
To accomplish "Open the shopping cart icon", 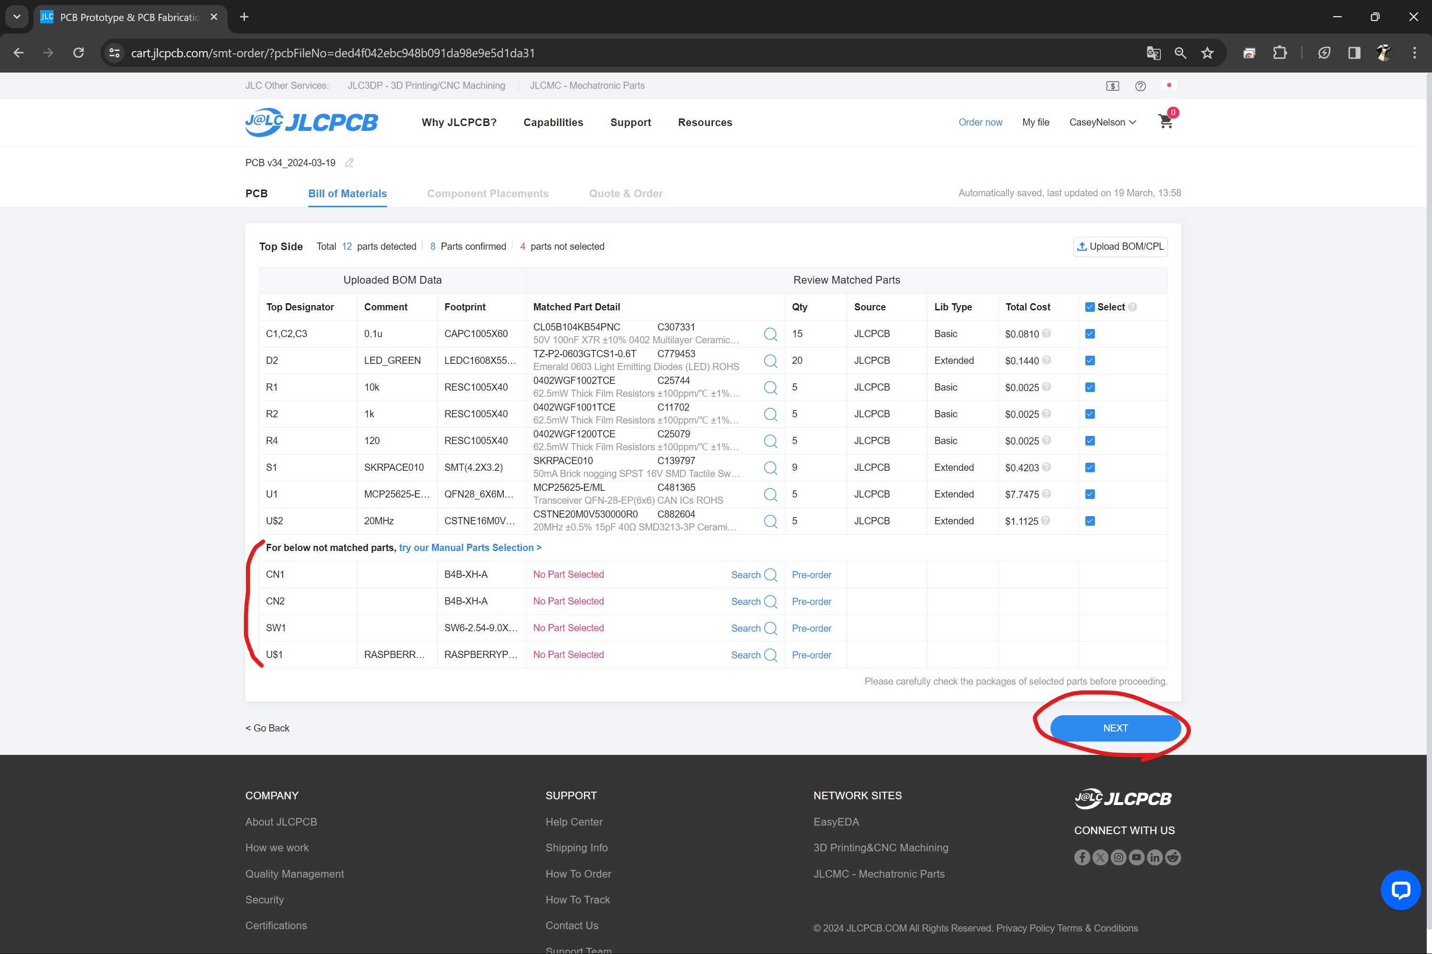I will (x=1165, y=122).
